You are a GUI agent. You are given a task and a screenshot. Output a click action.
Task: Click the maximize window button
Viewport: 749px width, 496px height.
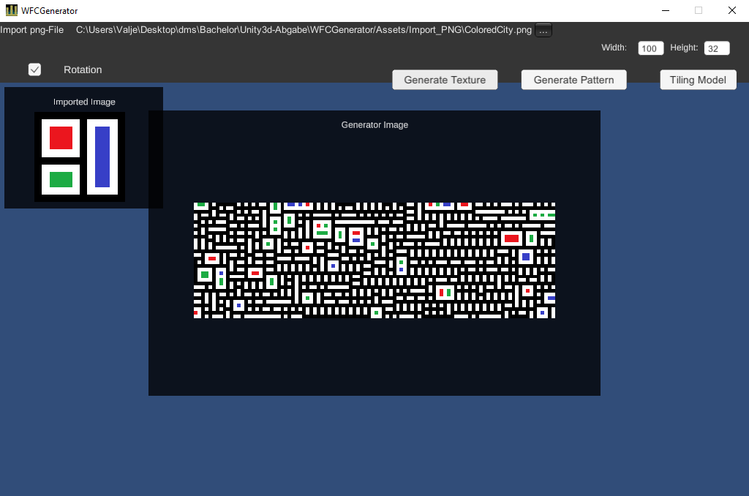[x=699, y=11]
